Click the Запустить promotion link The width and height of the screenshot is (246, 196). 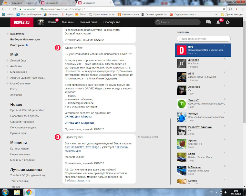(x=84, y=180)
